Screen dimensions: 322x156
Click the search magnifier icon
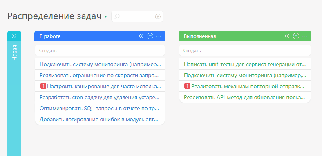click(117, 16)
